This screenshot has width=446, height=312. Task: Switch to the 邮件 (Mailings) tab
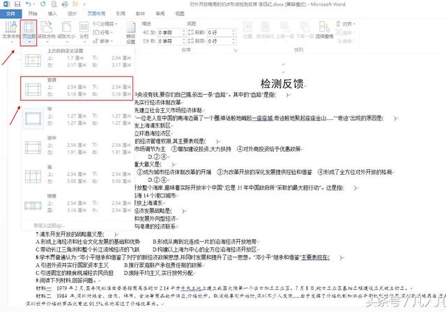point(140,14)
